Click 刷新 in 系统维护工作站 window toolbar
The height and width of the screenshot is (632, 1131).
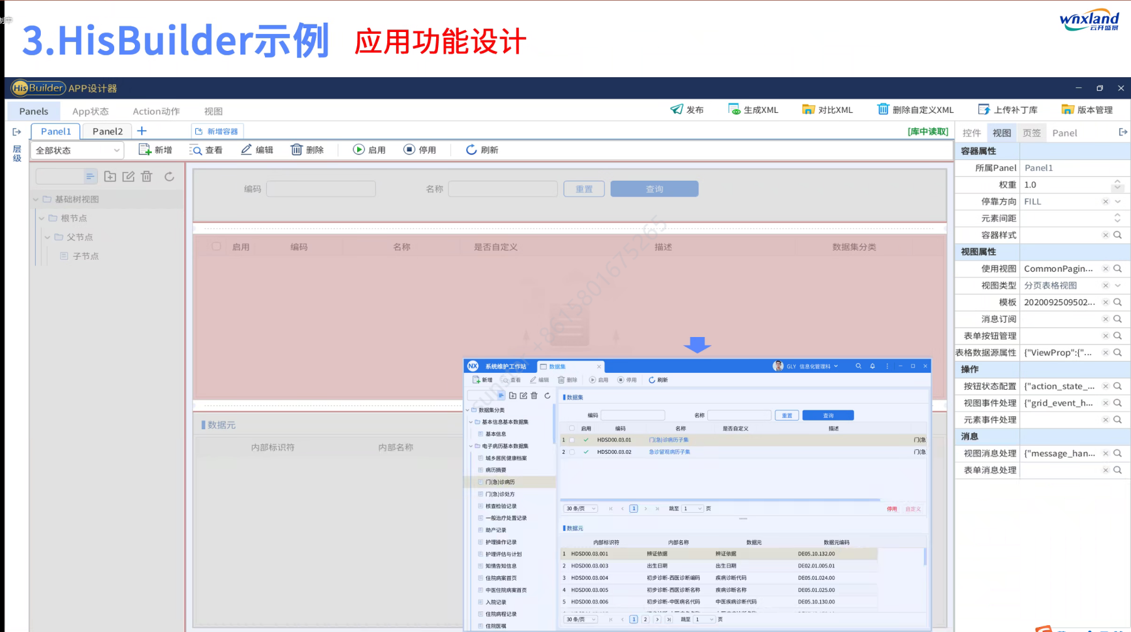coord(658,380)
